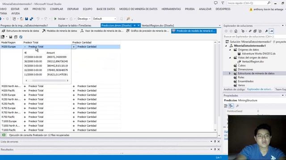Click the results grid vertical scrollbar

pyautogui.click(x=215, y=86)
